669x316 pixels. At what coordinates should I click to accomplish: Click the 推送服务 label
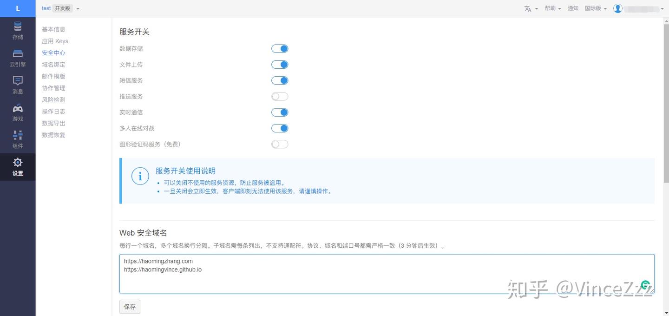131,97
